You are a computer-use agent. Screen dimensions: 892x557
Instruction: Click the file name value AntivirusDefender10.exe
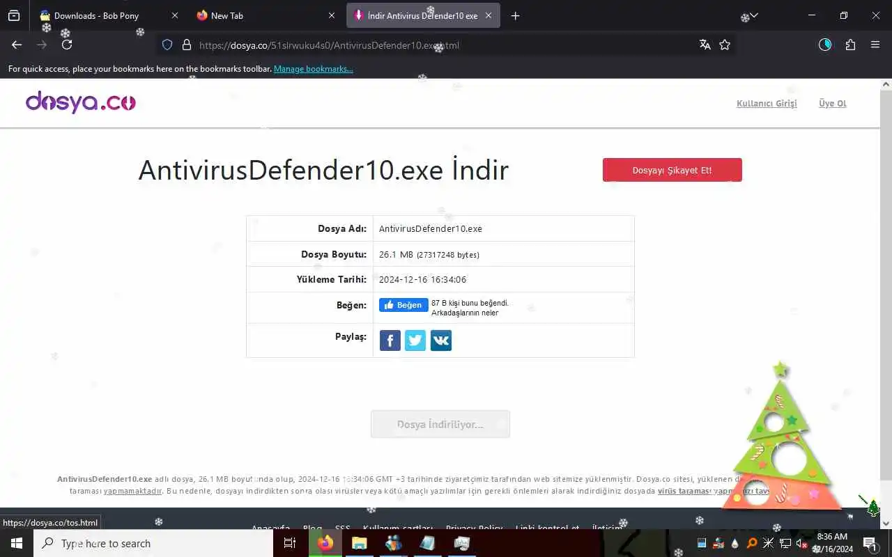(431, 228)
